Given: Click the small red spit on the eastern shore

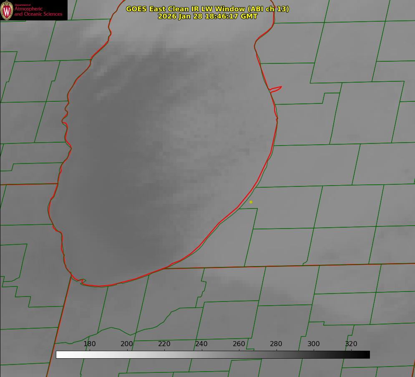Looking at the screenshot, I should (x=276, y=88).
